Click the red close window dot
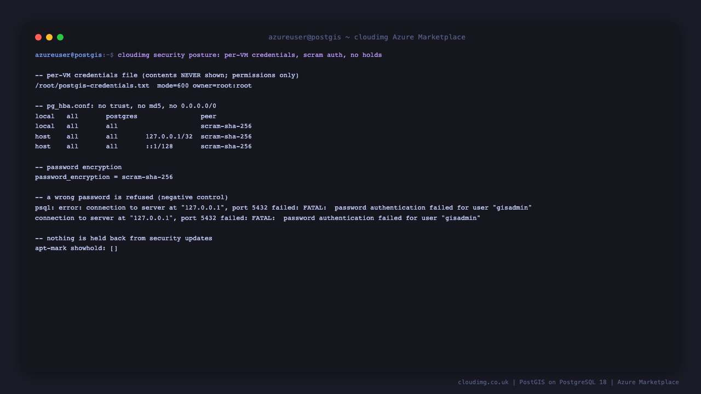This screenshot has width=701, height=394. [x=38, y=37]
